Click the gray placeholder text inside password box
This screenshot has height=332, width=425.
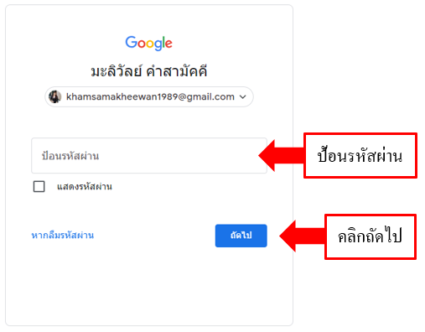tap(70, 155)
